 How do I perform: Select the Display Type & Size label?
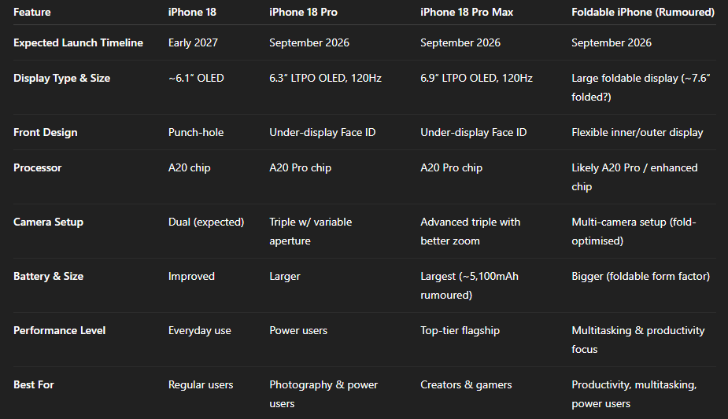click(x=61, y=79)
